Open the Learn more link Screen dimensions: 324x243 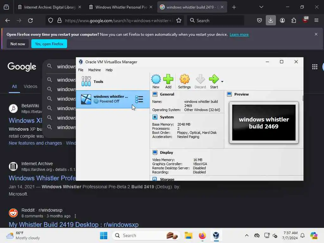[239, 34]
